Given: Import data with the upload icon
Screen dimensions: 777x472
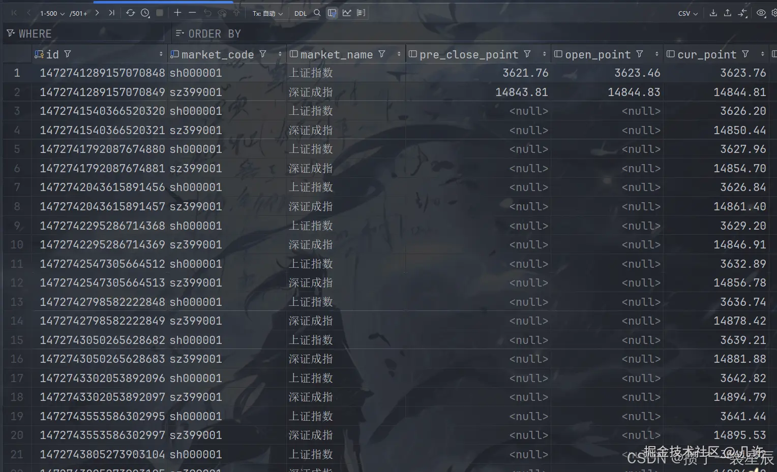Looking at the screenshot, I should point(728,13).
